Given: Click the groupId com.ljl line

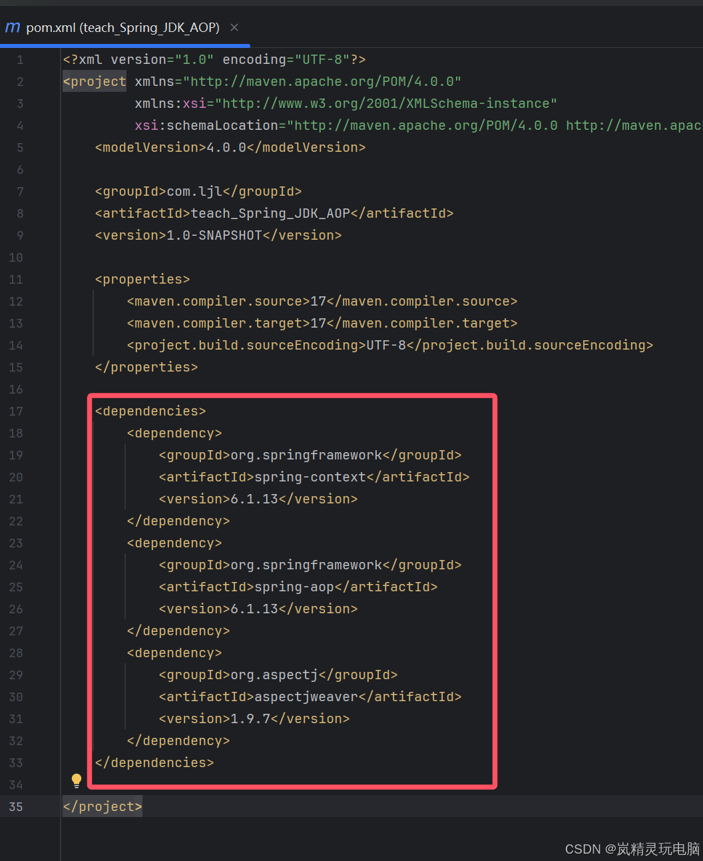Looking at the screenshot, I should tap(198, 191).
